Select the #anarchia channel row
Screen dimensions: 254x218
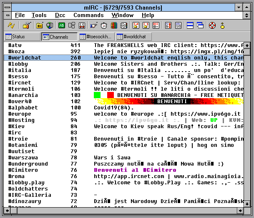[124, 95]
